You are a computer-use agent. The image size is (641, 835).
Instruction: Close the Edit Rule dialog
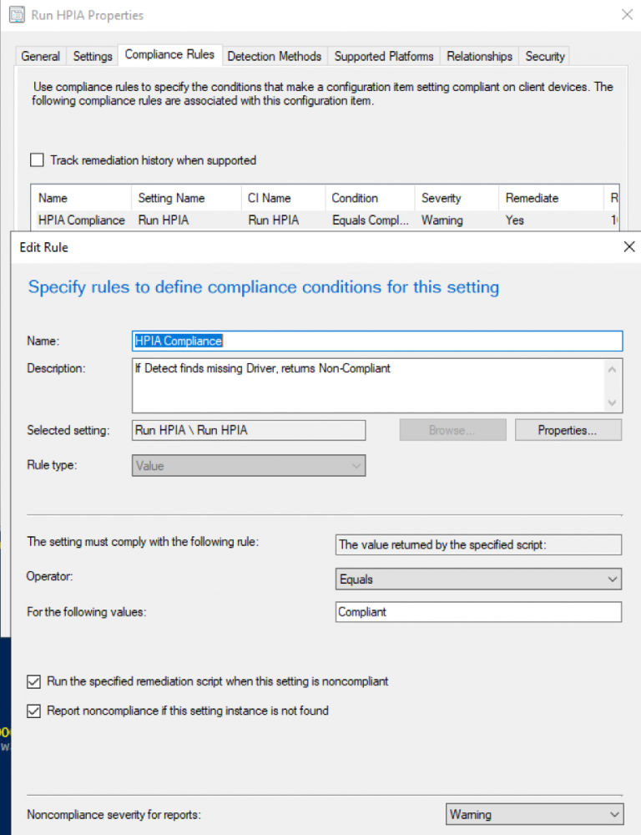coord(628,246)
